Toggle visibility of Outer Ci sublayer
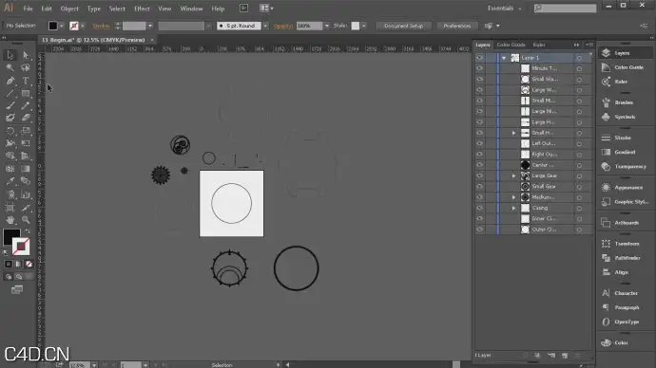The image size is (656, 368). pyautogui.click(x=479, y=230)
